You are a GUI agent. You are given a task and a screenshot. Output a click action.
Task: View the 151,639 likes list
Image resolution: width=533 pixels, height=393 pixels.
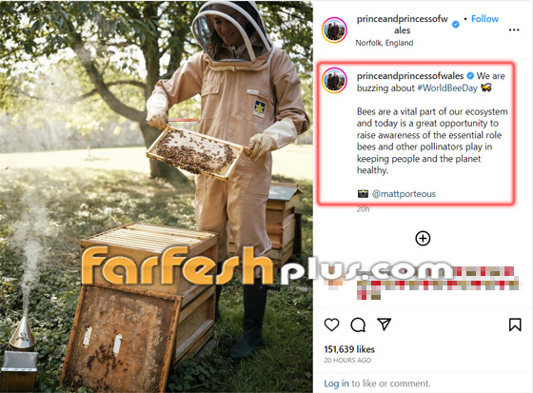point(349,349)
